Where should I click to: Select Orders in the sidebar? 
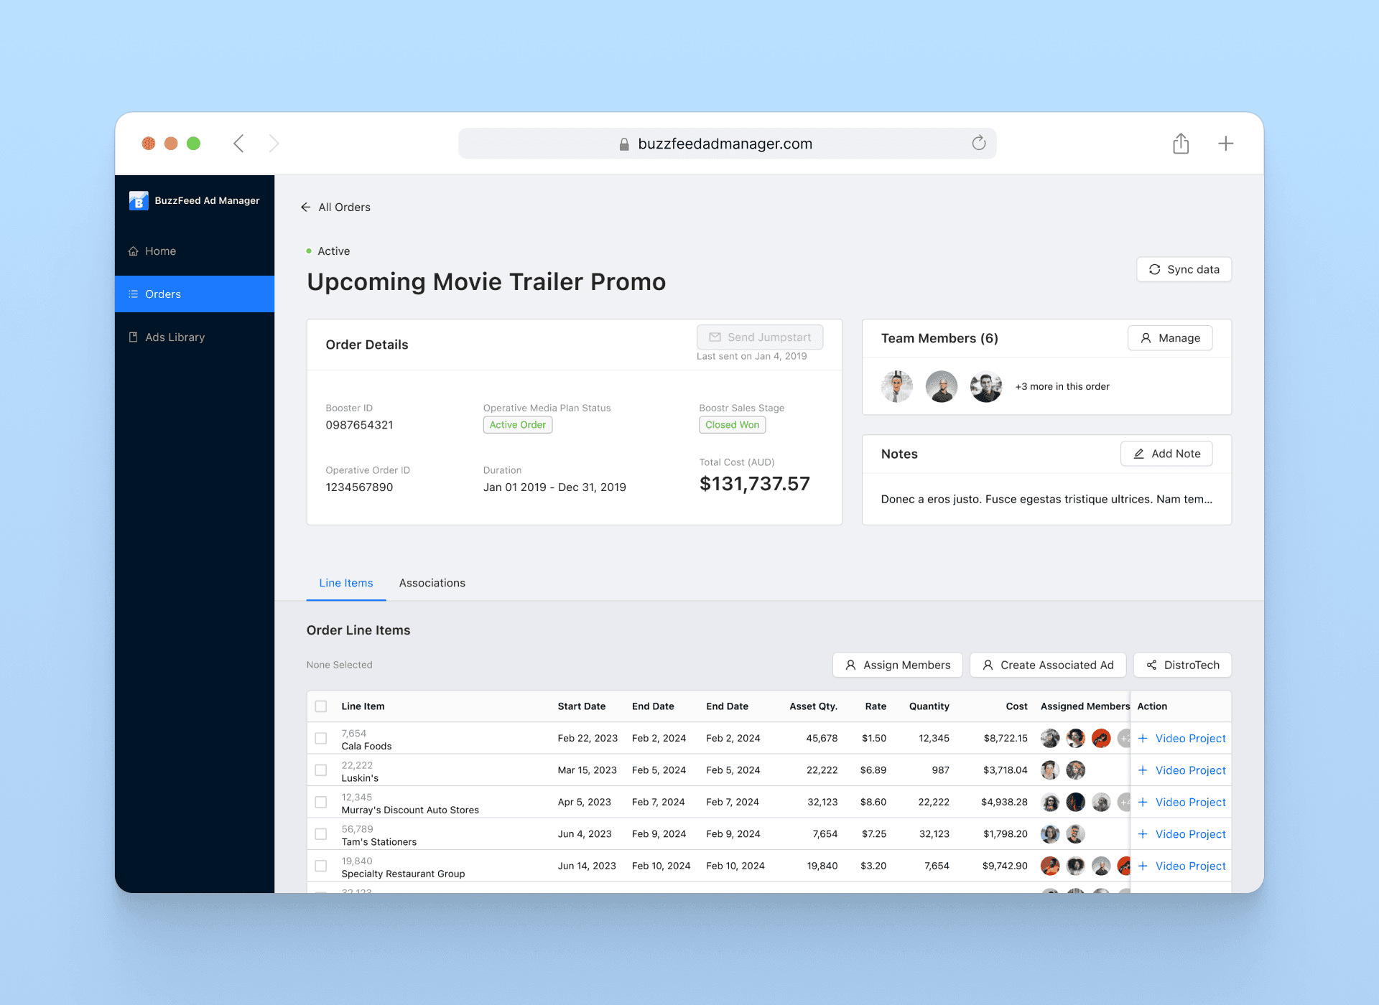click(x=195, y=294)
